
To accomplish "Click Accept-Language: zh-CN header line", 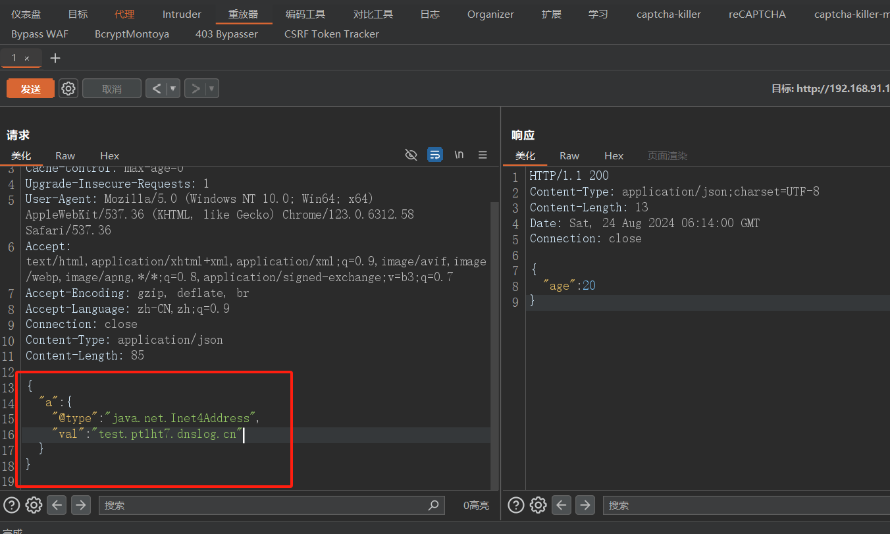I will tap(128, 309).
